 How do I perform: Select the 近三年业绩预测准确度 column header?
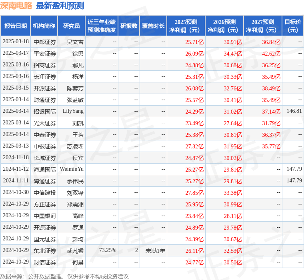coord(102,26)
